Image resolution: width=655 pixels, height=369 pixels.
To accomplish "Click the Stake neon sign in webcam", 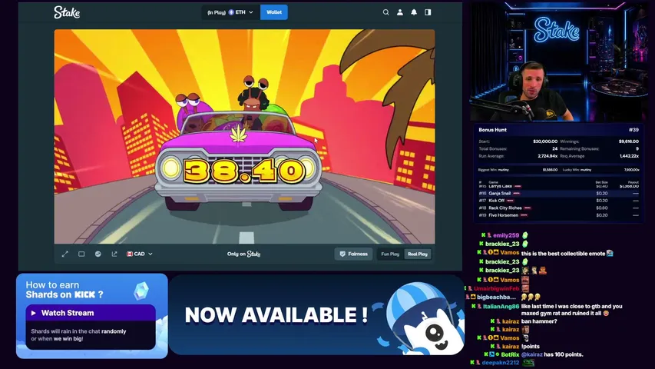I will click(557, 30).
